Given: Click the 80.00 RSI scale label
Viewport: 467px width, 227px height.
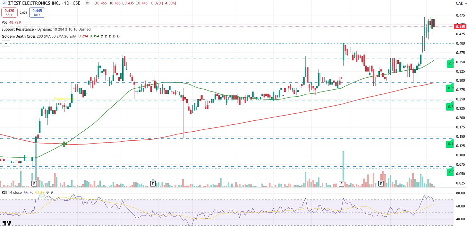Looking at the screenshot, I should click(x=460, y=193).
